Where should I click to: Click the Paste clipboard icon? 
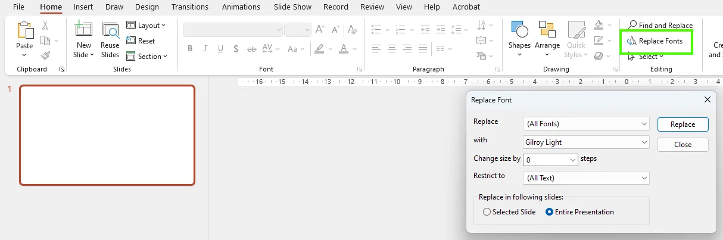(25, 31)
